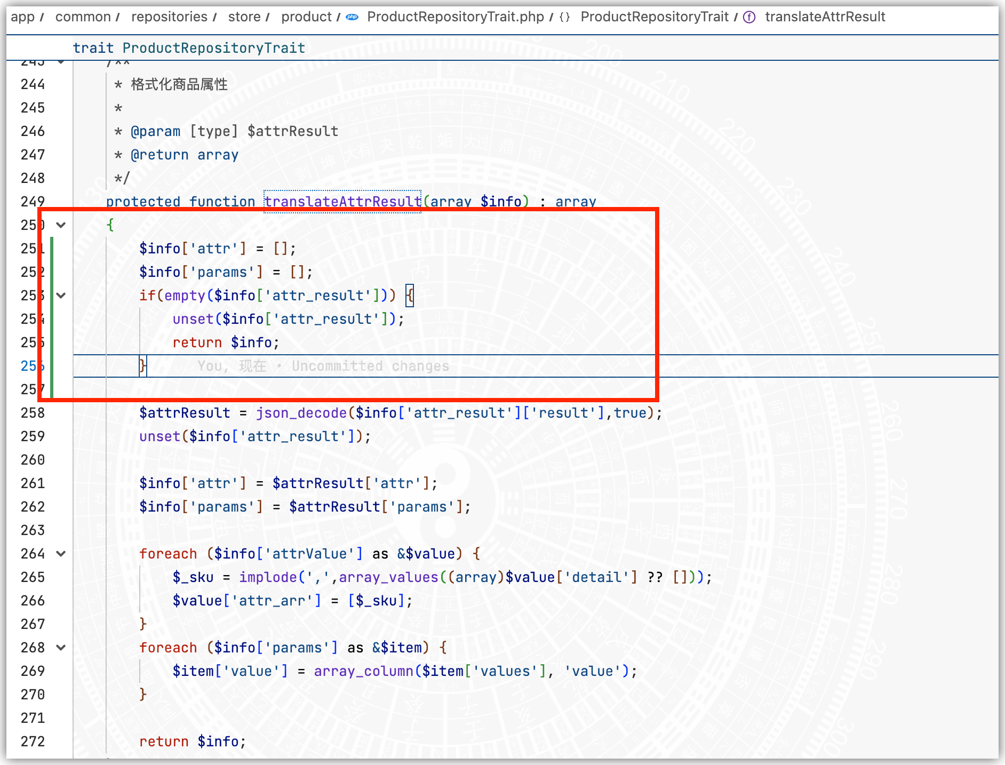The image size is (1005, 765).
Task: Click line number 258 in gutter
Action: [33, 413]
